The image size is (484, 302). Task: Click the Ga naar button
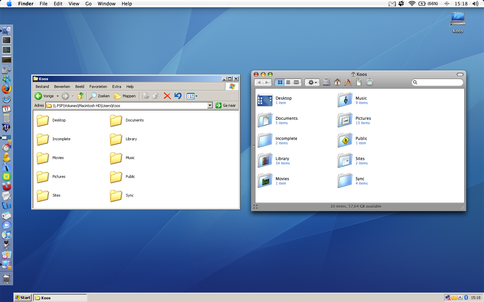(226, 105)
